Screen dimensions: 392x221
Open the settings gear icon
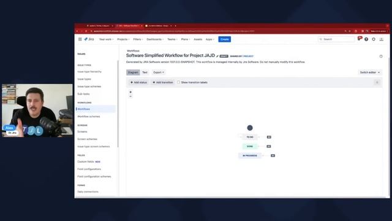pyautogui.click(x=374, y=39)
